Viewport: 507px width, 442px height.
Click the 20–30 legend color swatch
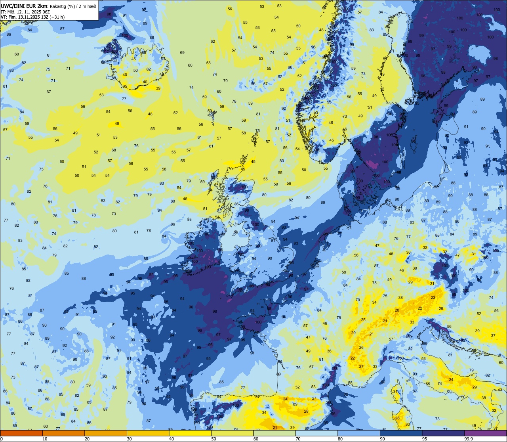pyautogui.click(x=106, y=433)
